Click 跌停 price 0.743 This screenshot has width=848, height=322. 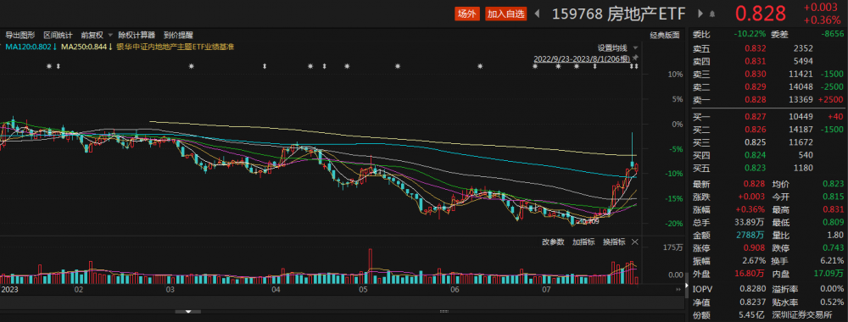tap(834, 248)
